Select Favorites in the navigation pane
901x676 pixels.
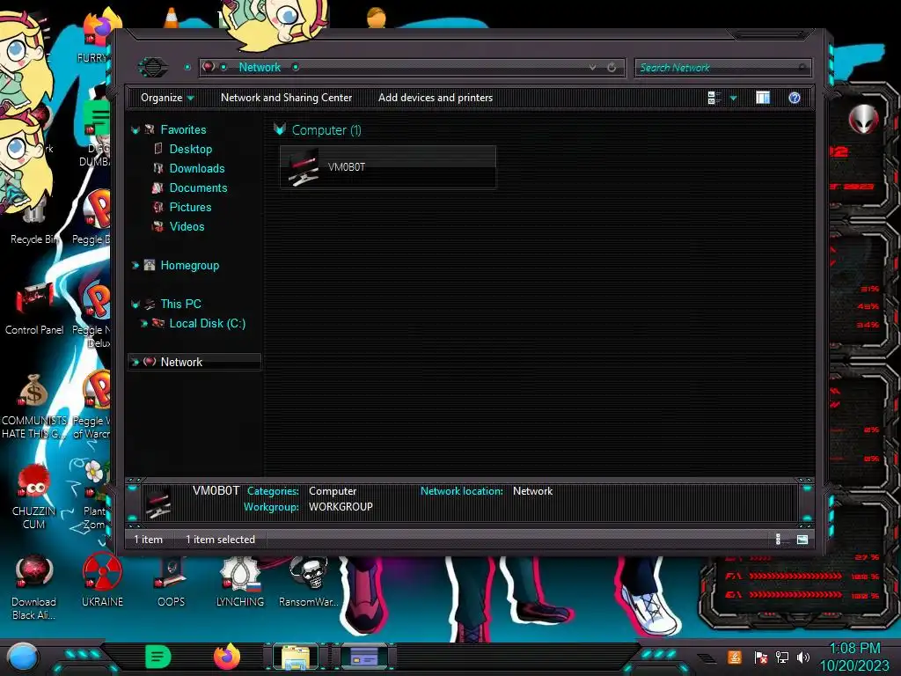(183, 130)
